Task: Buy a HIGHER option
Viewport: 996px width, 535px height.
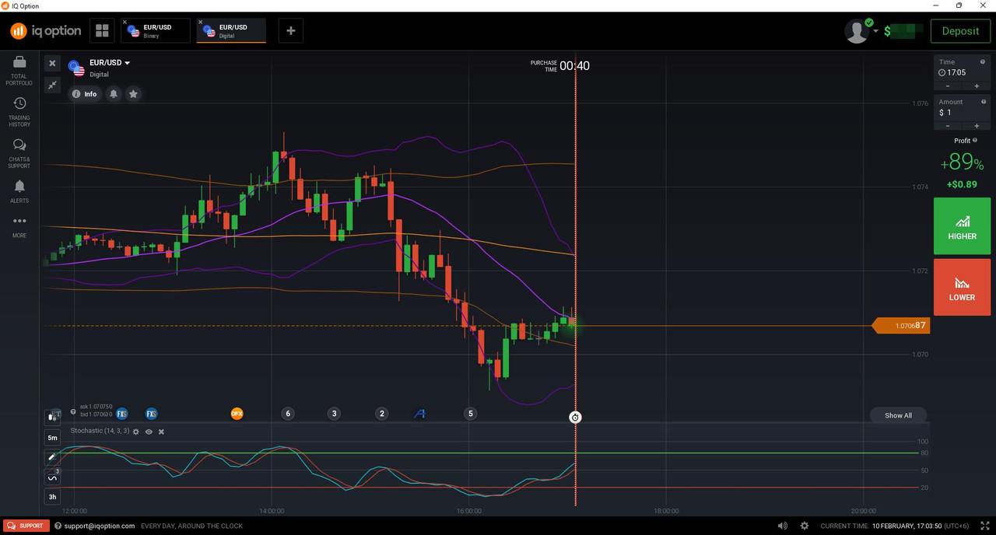Action: click(x=962, y=226)
